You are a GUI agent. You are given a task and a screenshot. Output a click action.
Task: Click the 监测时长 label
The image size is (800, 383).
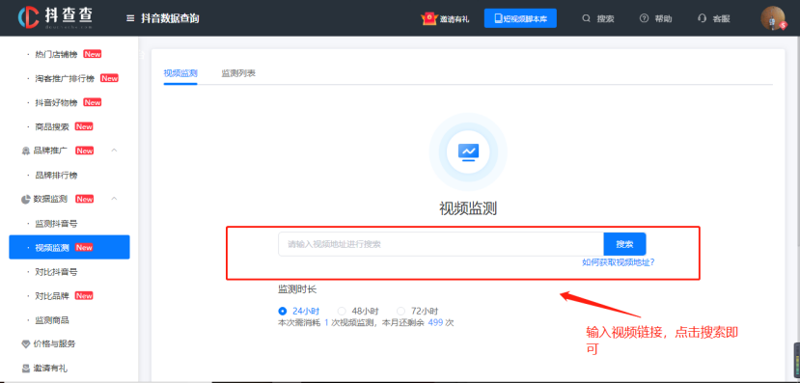click(x=297, y=289)
